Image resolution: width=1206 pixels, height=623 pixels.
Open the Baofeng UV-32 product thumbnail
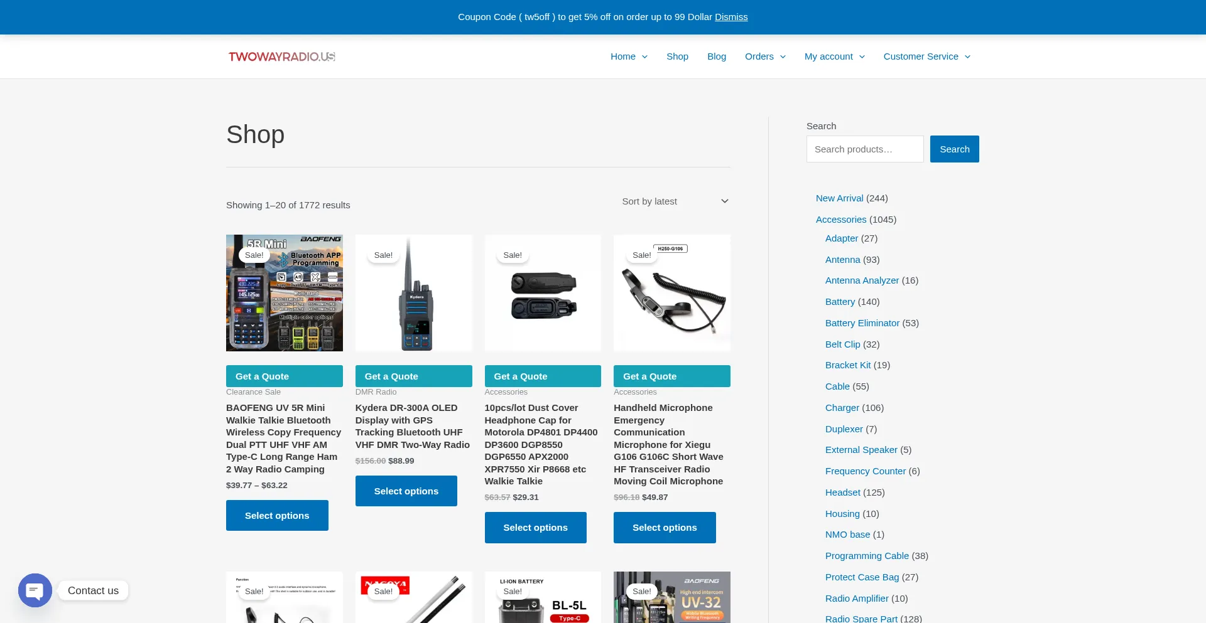(671, 597)
